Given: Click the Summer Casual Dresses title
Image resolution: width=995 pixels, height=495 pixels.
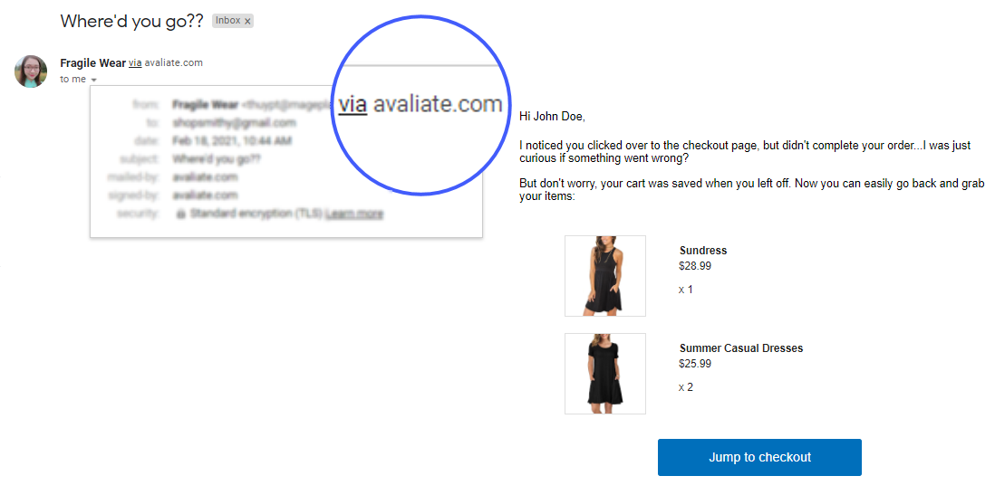Looking at the screenshot, I should [741, 348].
